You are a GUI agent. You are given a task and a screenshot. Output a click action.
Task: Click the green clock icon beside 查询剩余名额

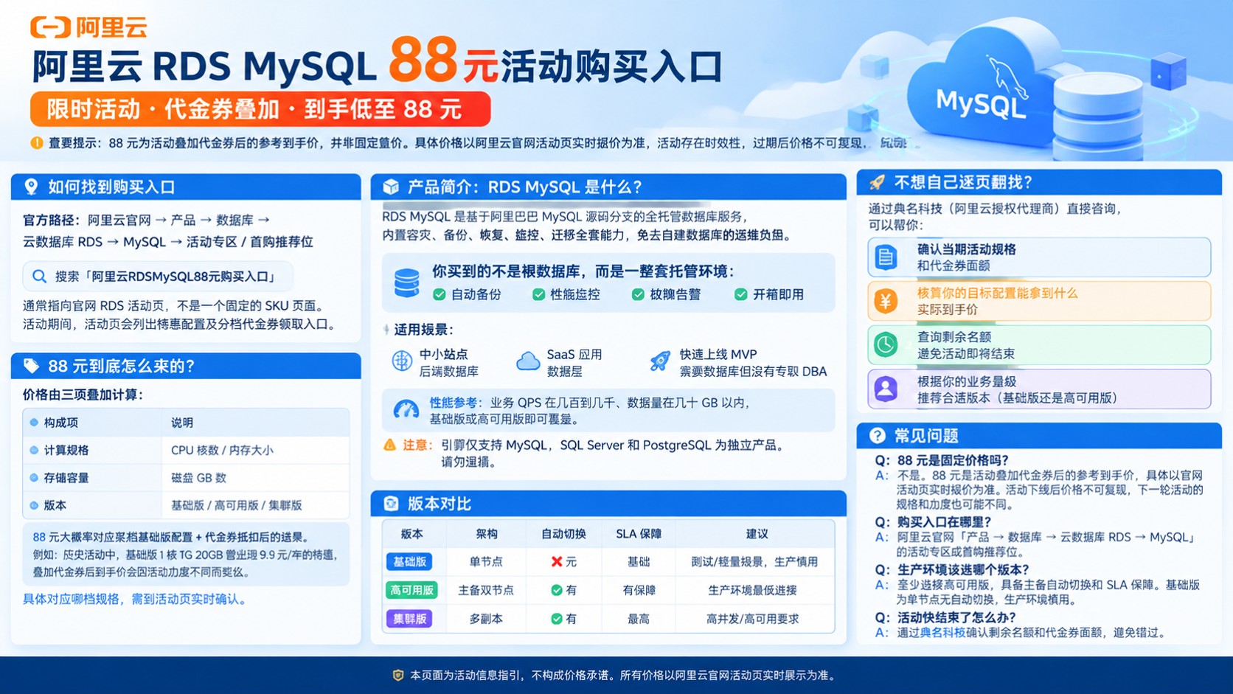pos(886,344)
